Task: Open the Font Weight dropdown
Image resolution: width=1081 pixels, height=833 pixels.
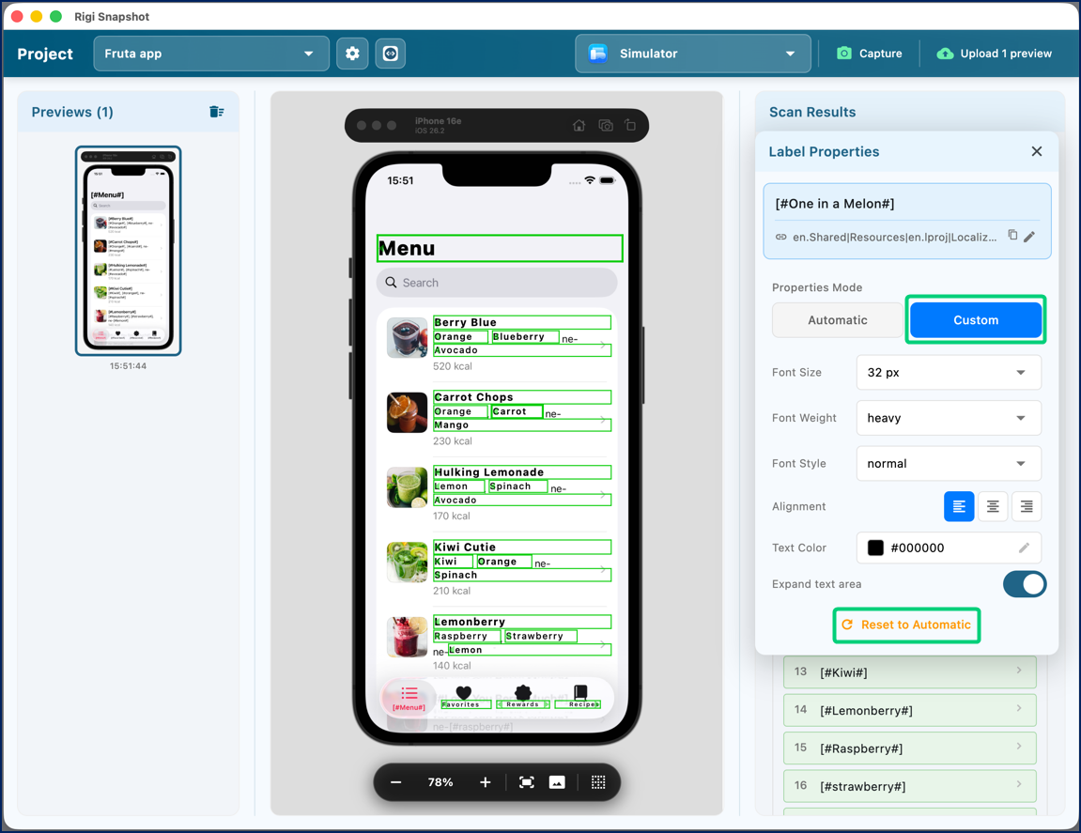Action: click(949, 418)
